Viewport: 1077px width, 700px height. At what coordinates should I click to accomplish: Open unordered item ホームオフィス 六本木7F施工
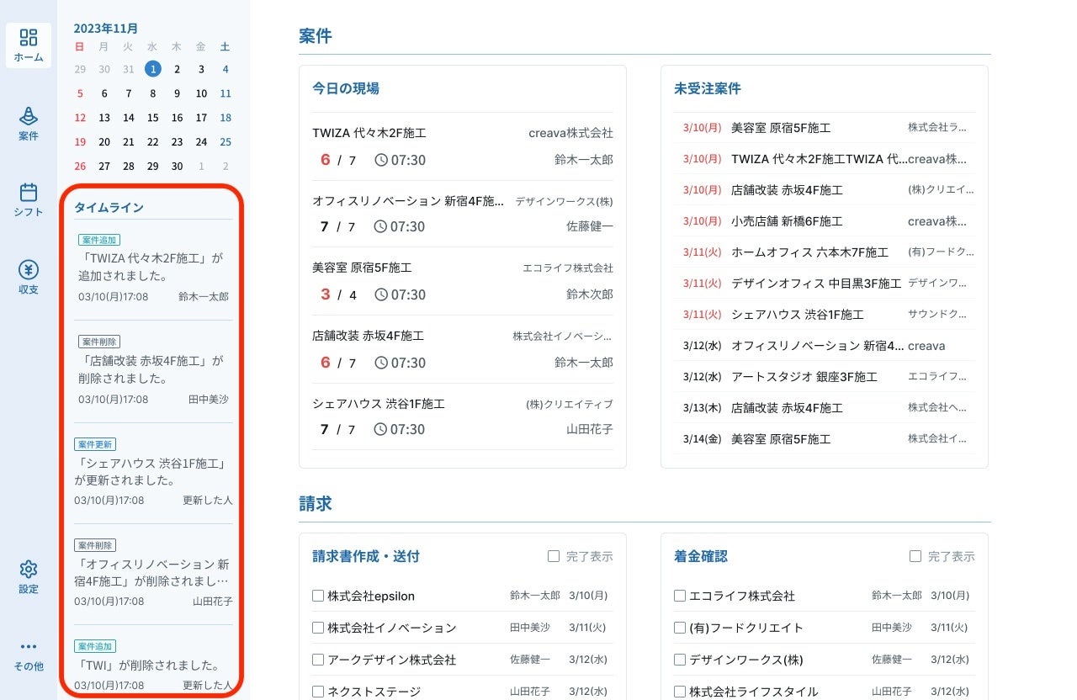coord(825,252)
